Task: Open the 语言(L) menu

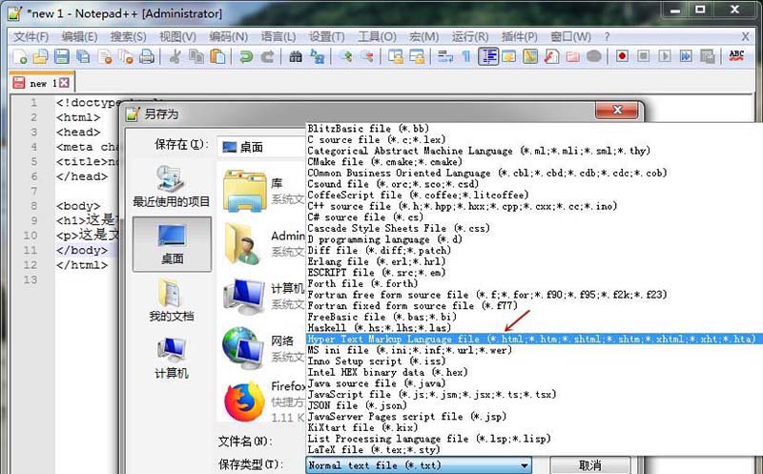Action: click(278, 36)
